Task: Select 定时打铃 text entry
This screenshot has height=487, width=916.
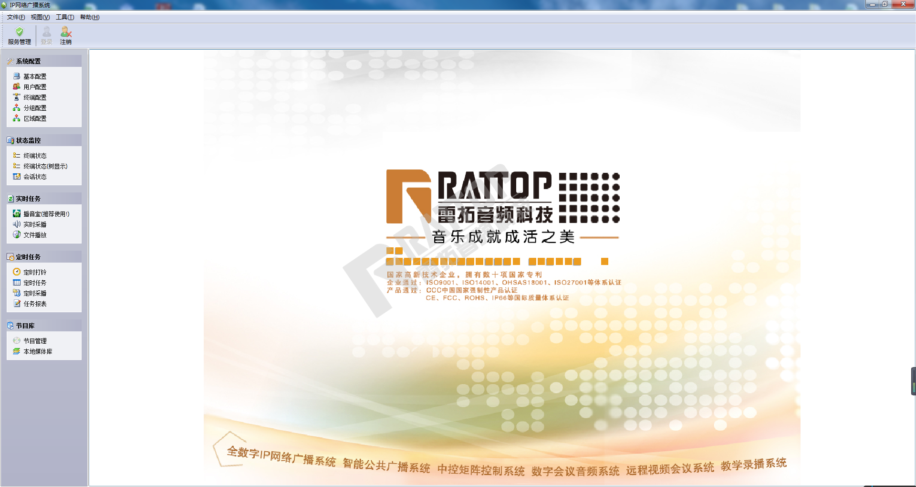Action: click(35, 272)
